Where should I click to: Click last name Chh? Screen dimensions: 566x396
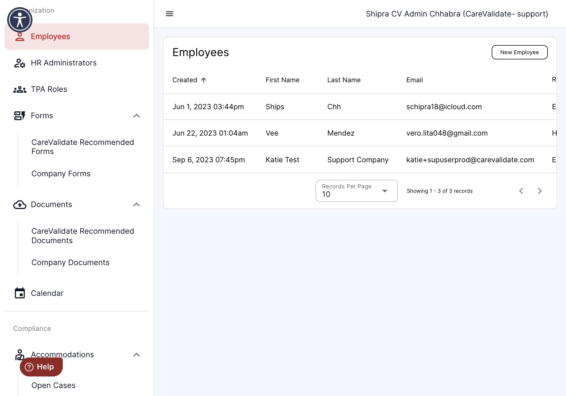click(x=334, y=107)
